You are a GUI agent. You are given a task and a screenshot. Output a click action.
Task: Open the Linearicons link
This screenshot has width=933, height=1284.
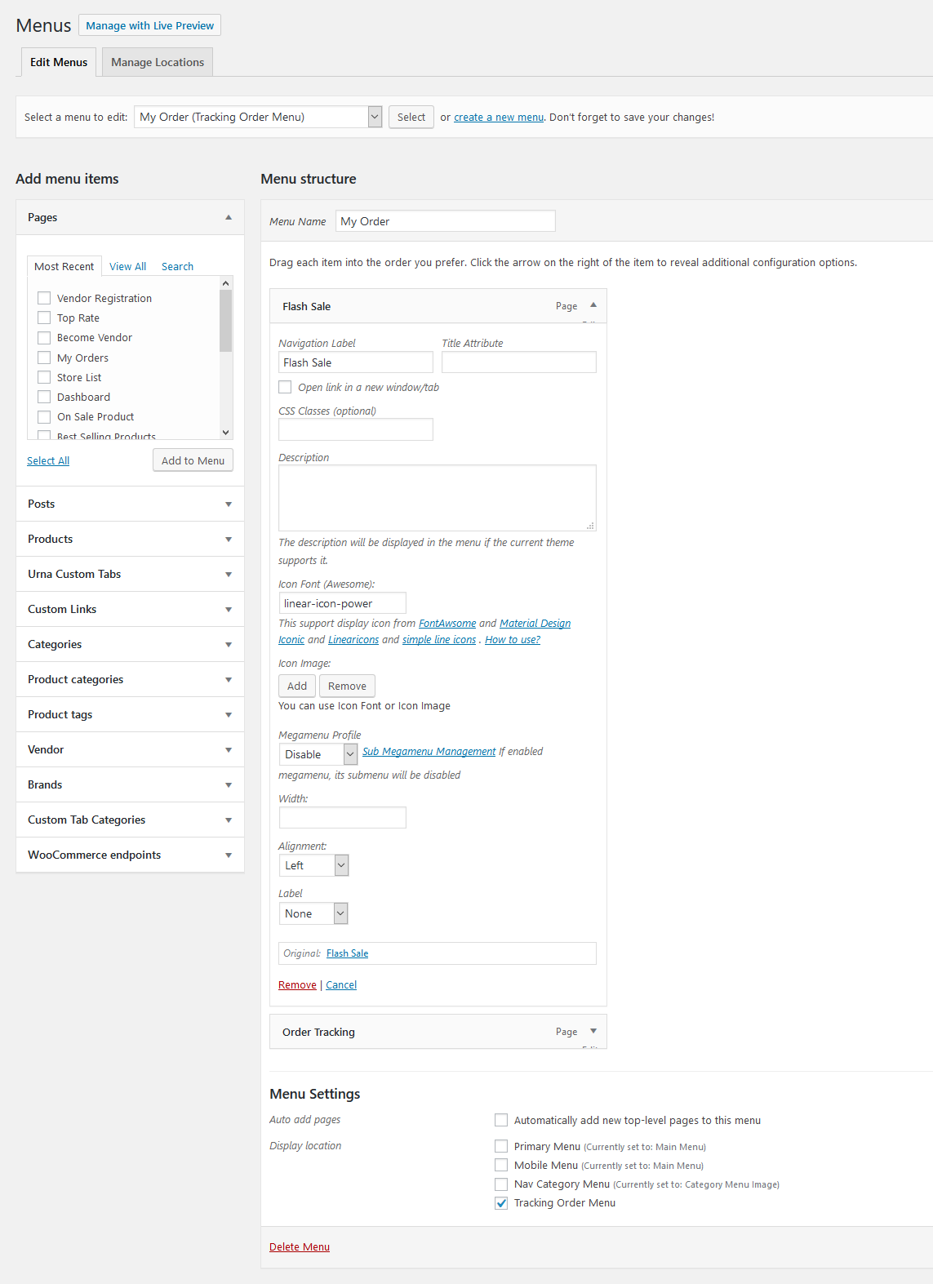pos(353,639)
